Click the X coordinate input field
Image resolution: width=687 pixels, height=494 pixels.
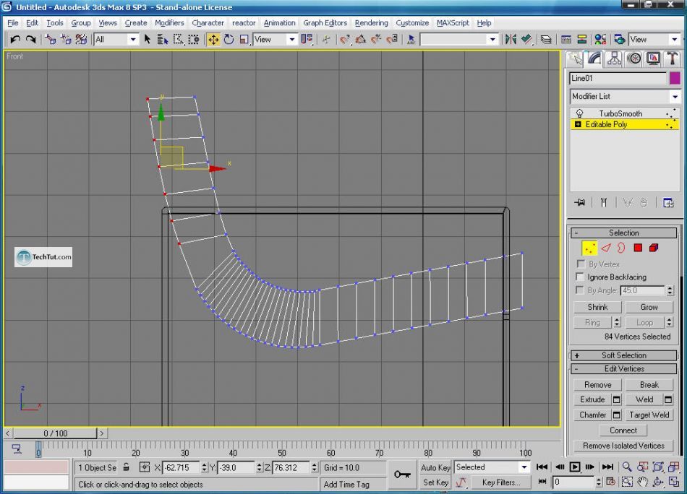pyautogui.click(x=181, y=467)
